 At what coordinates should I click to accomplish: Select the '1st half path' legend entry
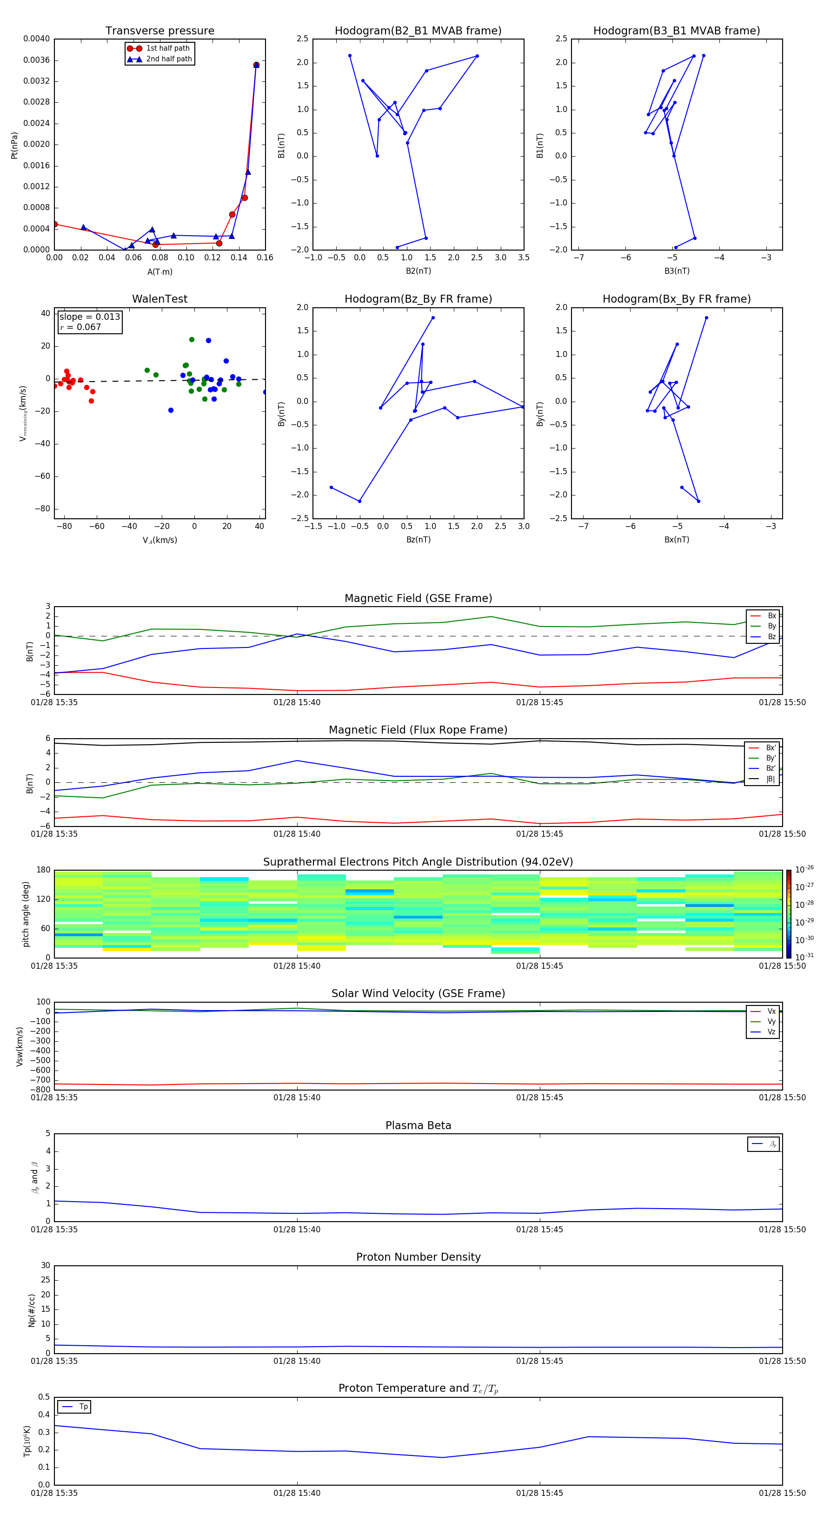tap(159, 48)
